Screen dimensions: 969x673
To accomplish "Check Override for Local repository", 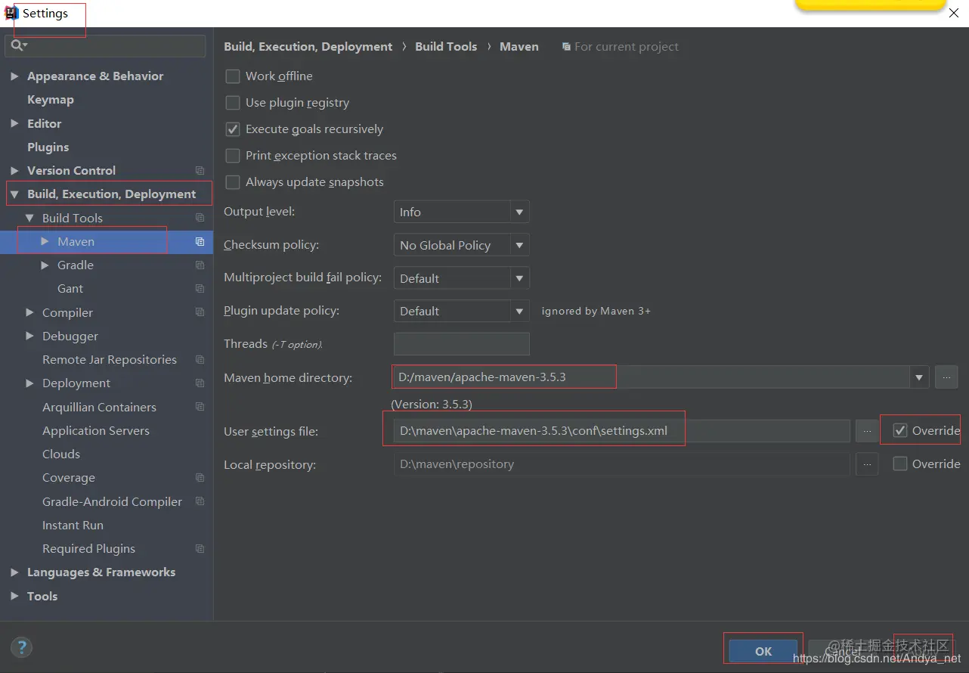I will tap(900, 464).
